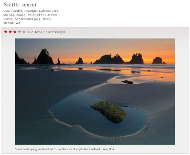The width and height of the screenshot is (190, 155).
Task: Rate the photo with one star
Action: click(x=6, y=32)
